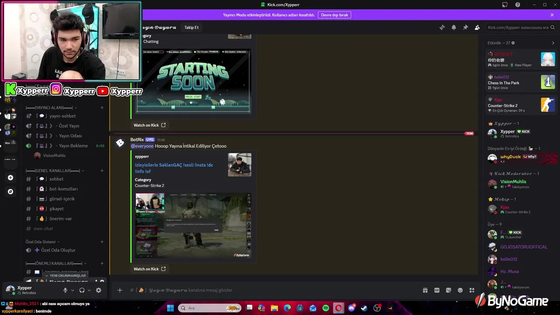
Task: Add channel to Özel Oda Sistemi with plus
Action: [x=102, y=242]
